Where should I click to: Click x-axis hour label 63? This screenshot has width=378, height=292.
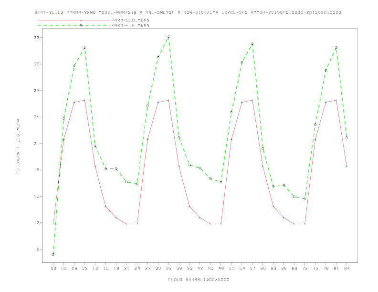point(273,268)
